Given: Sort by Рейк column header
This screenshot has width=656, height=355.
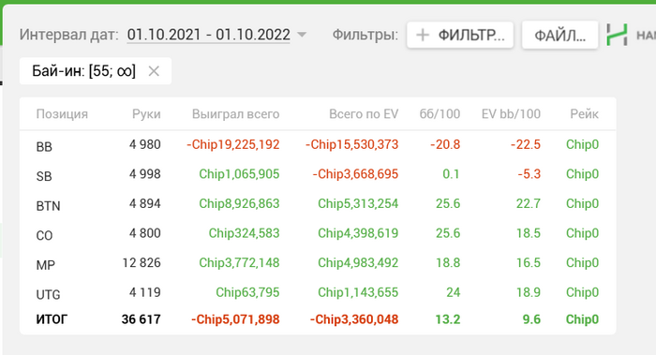Looking at the screenshot, I should tap(584, 114).
